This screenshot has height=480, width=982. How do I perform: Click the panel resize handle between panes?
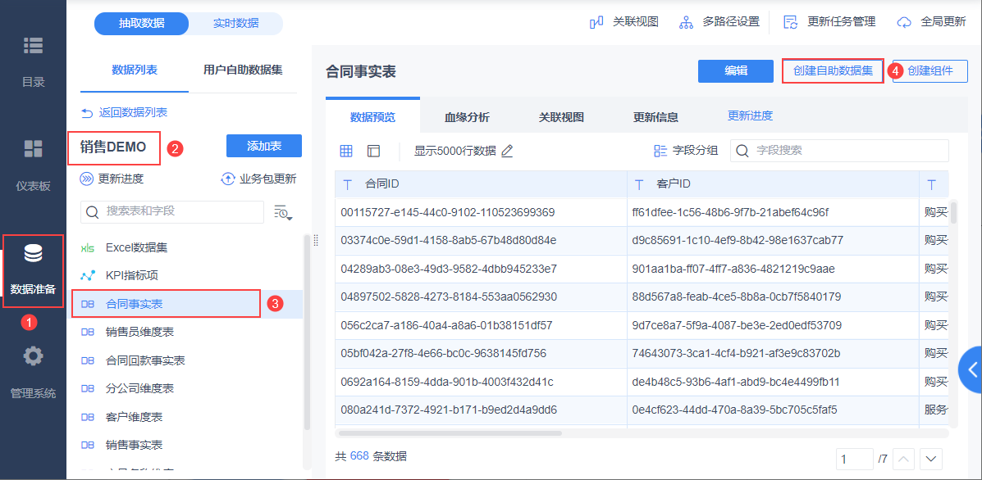pos(316,240)
